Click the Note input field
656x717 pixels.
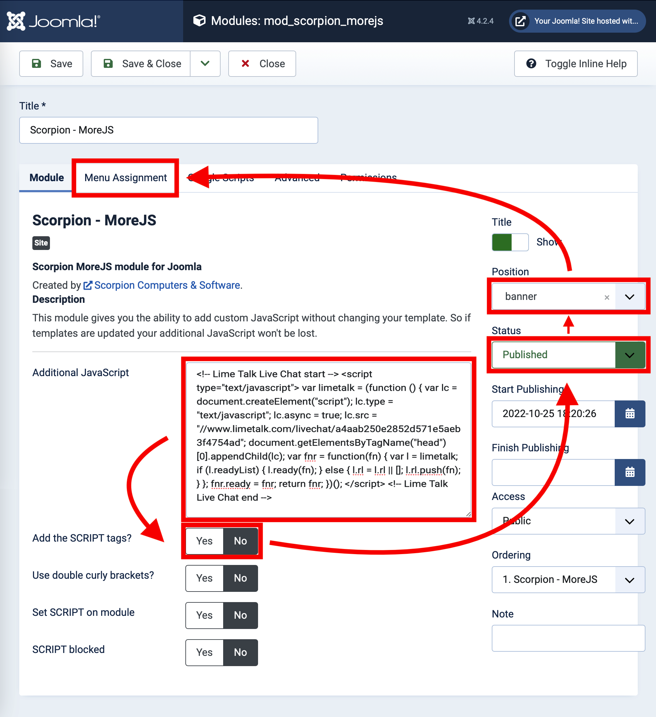coord(569,638)
